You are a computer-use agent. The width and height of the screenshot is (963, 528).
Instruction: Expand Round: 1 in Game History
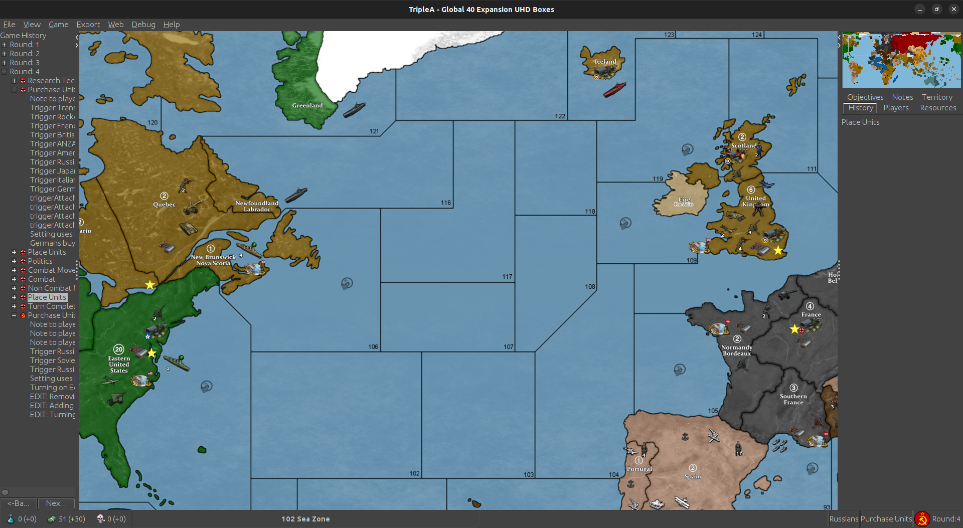(x=4, y=45)
